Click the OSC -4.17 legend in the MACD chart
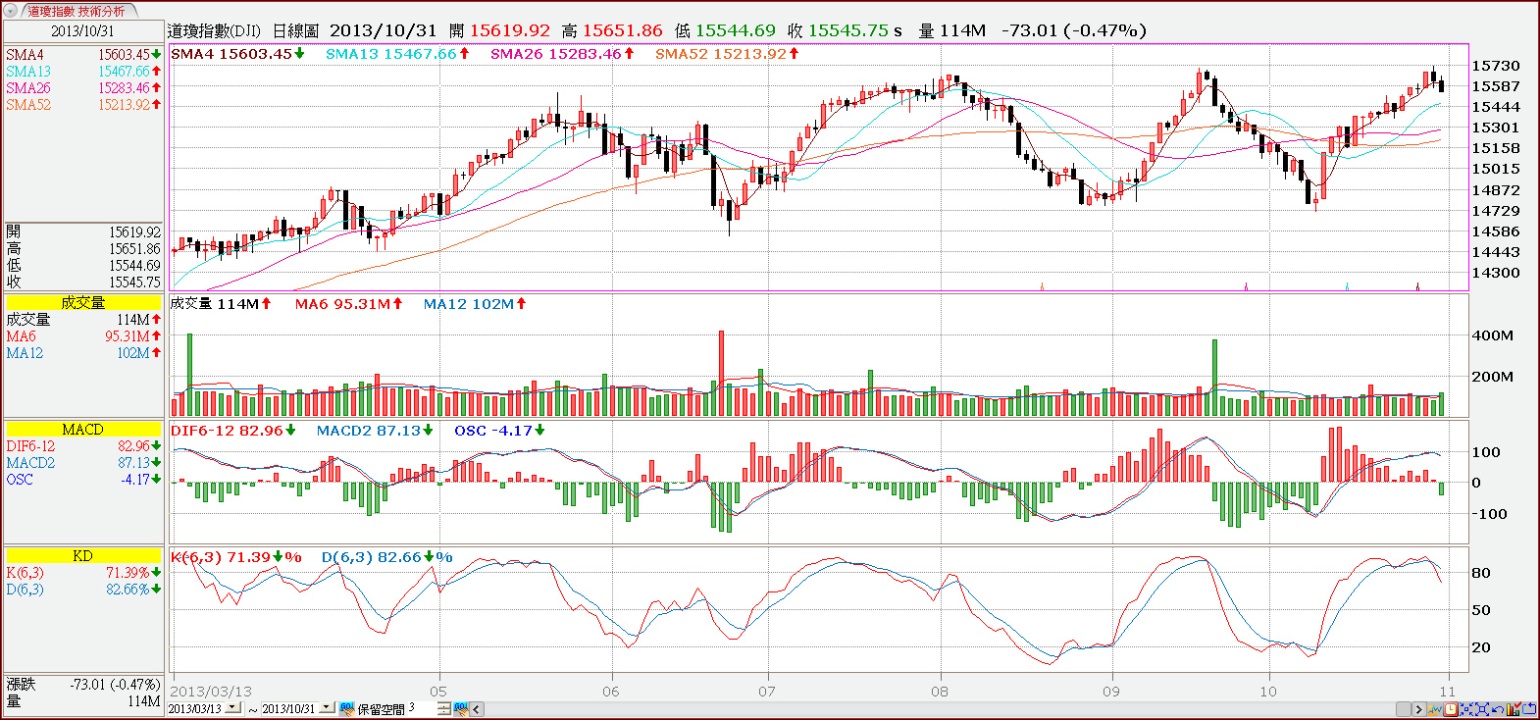Viewport: 1540px width, 720px height. (499, 431)
